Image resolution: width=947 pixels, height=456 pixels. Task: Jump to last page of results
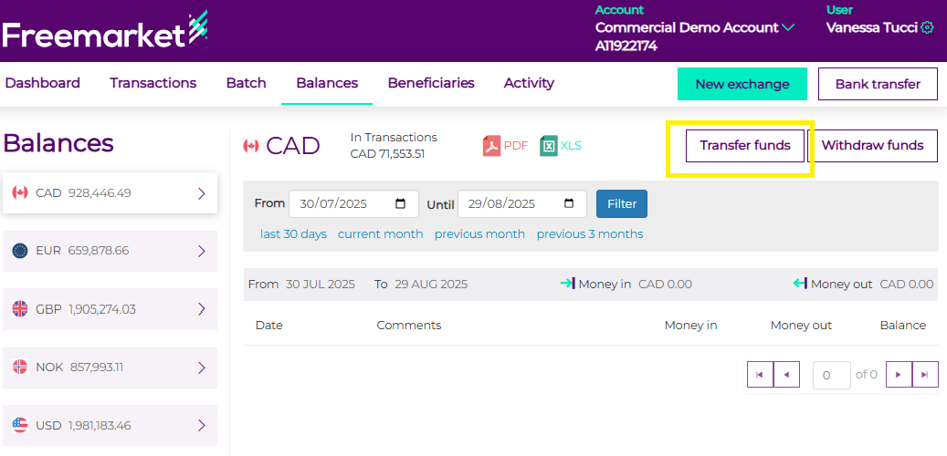tap(925, 375)
